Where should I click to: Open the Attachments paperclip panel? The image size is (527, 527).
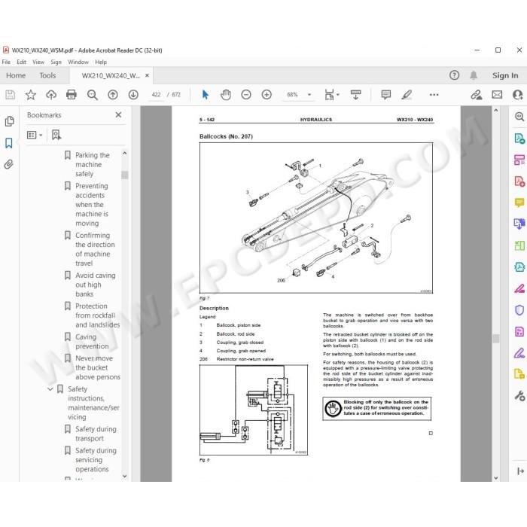coord(9,164)
